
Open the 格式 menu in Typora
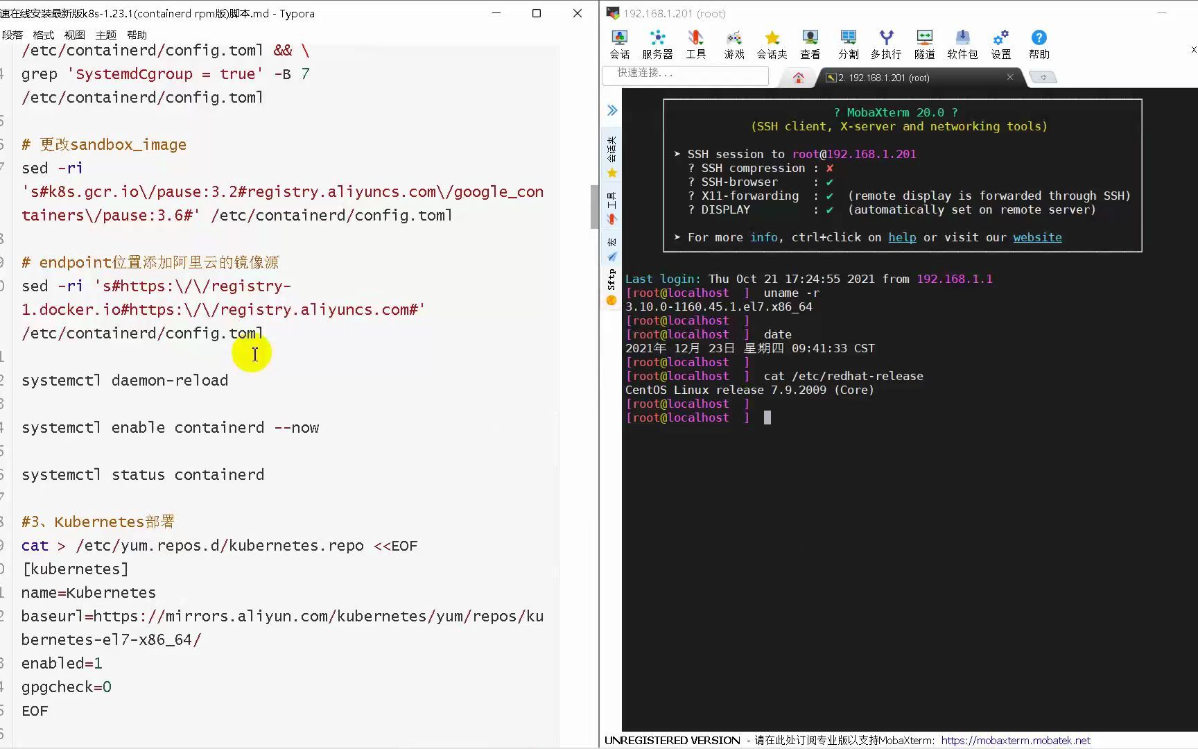pos(43,35)
